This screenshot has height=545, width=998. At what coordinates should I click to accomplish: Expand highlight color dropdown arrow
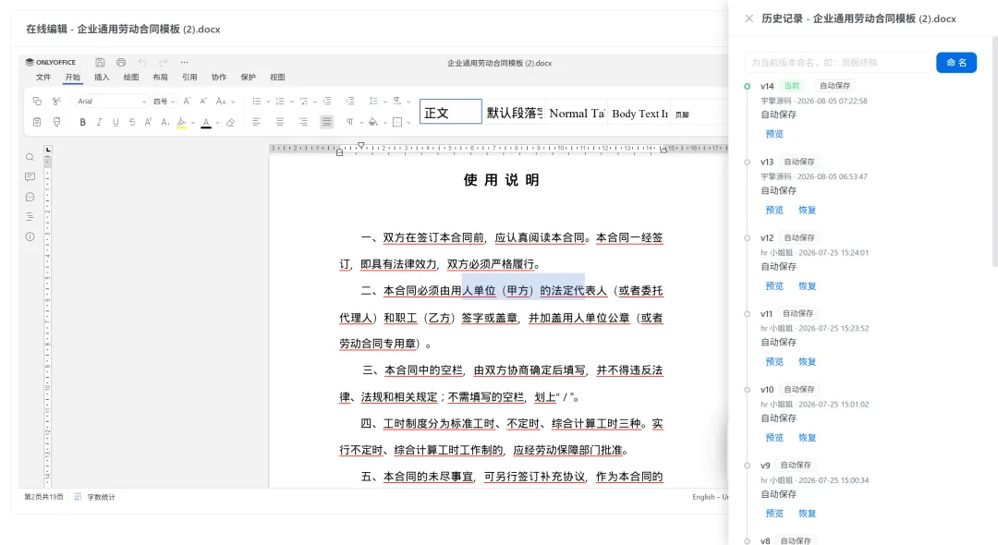click(x=193, y=123)
